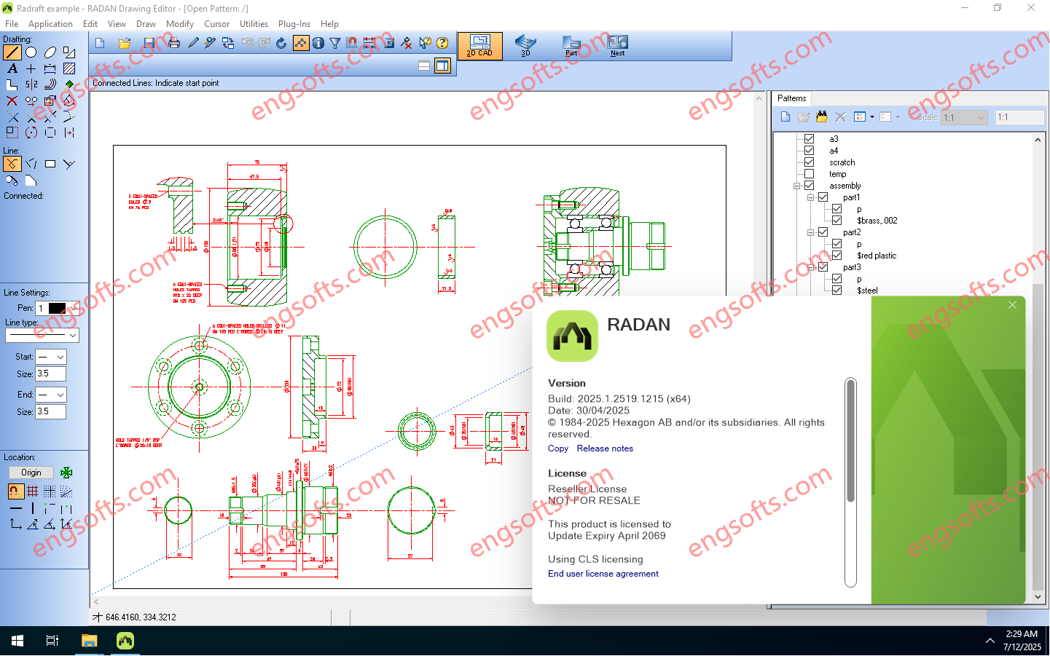The height and width of the screenshot is (656, 1050).
Task: Open the End user license agreement link
Action: click(x=603, y=574)
